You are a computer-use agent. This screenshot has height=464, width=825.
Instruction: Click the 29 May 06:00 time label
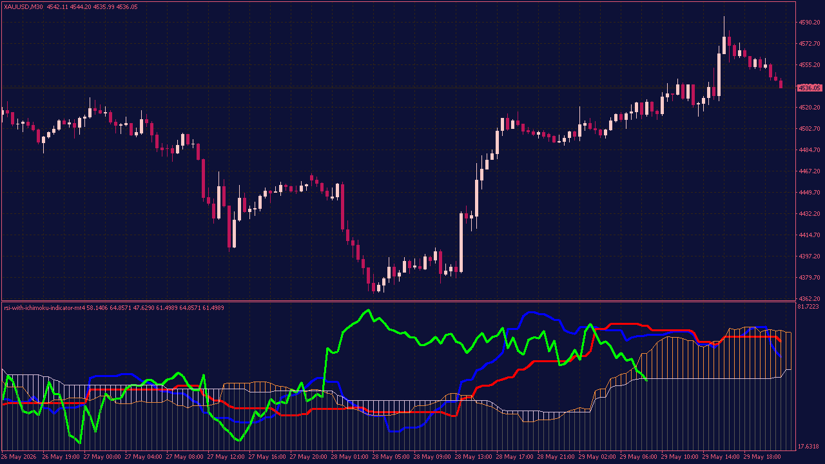click(639, 457)
